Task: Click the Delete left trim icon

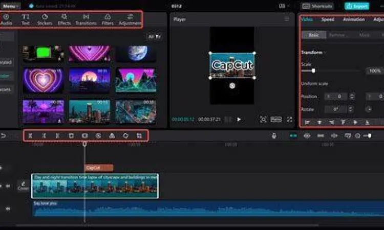Action: point(44,135)
